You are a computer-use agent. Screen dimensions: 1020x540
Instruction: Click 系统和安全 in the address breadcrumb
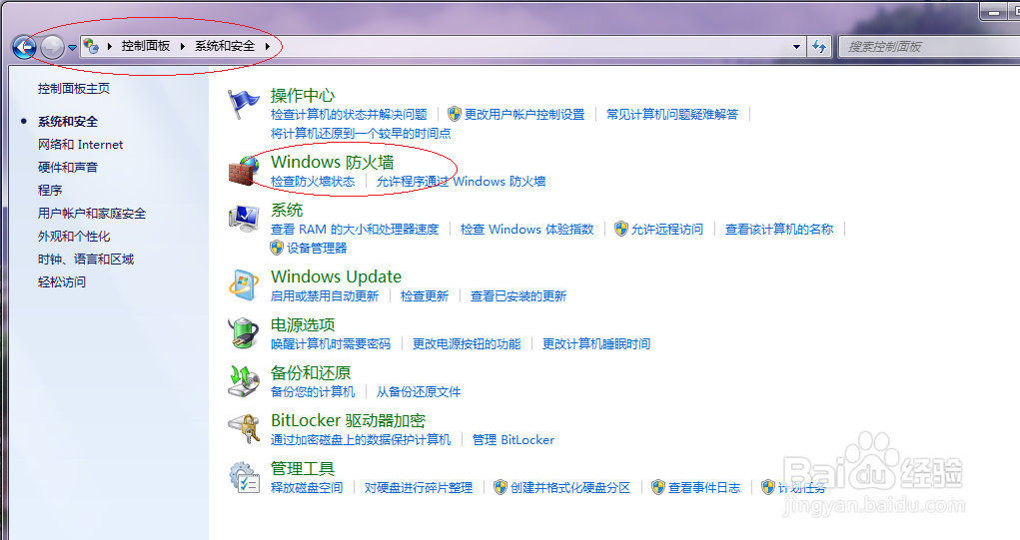tap(225, 46)
